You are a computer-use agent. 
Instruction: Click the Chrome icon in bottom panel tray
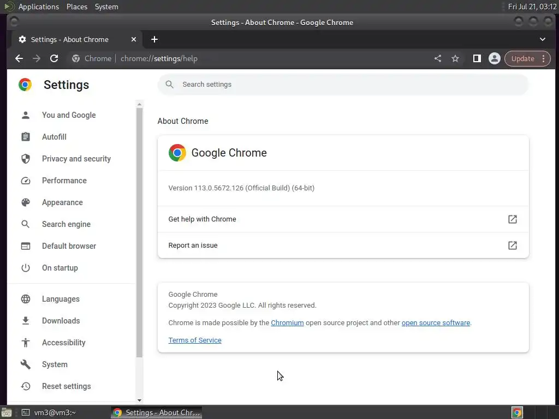click(x=517, y=412)
